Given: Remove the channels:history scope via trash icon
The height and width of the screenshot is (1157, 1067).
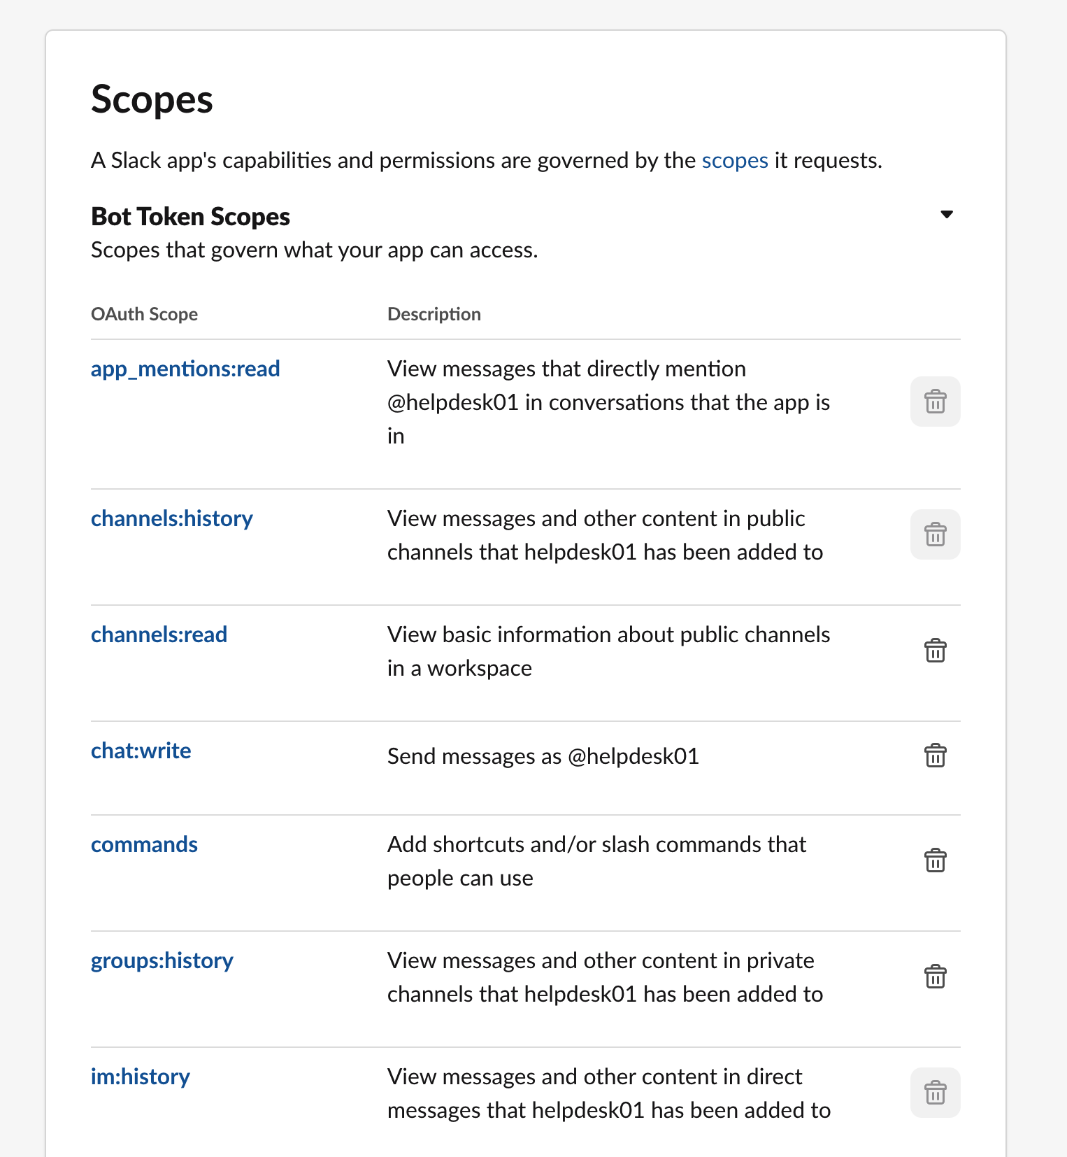Looking at the screenshot, I should coord(935,534).
